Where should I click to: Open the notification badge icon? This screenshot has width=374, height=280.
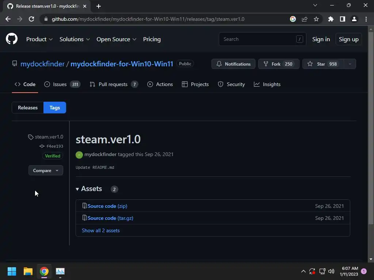pos(364,271)
